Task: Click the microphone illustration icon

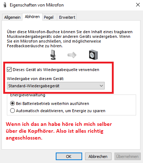Action: (53, 55)
